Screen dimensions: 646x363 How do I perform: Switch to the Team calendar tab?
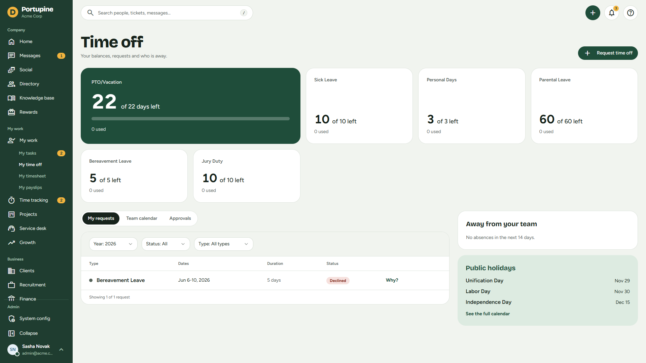pos(142,218)
